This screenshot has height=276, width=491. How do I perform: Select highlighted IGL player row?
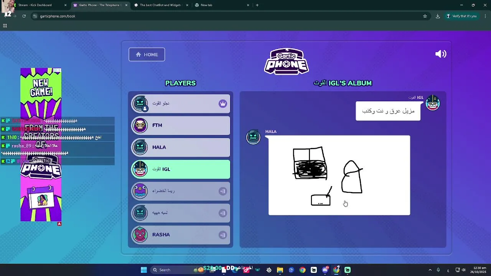pos(181,169)
